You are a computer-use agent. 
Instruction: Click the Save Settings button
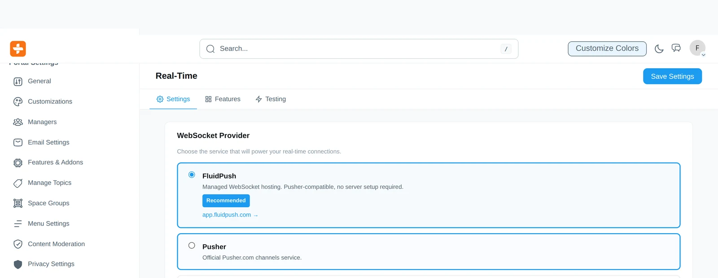(x=672, y=76)
